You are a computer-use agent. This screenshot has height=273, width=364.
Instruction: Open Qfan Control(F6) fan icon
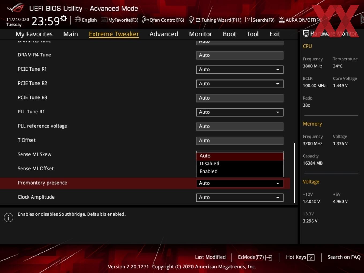[x=145, y=20]
